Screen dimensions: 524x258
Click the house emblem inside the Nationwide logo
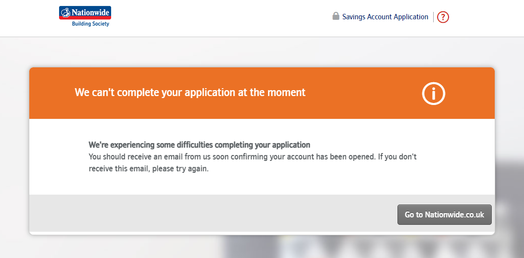coord(65,12)
